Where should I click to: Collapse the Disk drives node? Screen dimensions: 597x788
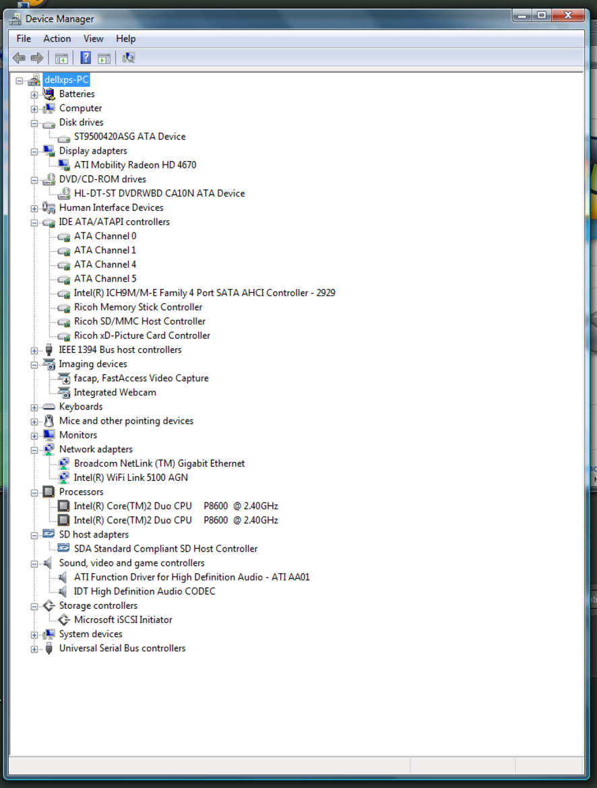[34, 123]
